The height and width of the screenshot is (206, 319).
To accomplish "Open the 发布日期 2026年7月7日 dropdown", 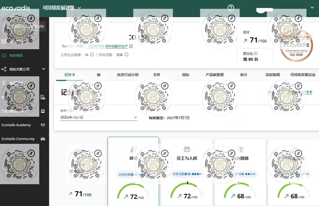I will coord(99,117).
